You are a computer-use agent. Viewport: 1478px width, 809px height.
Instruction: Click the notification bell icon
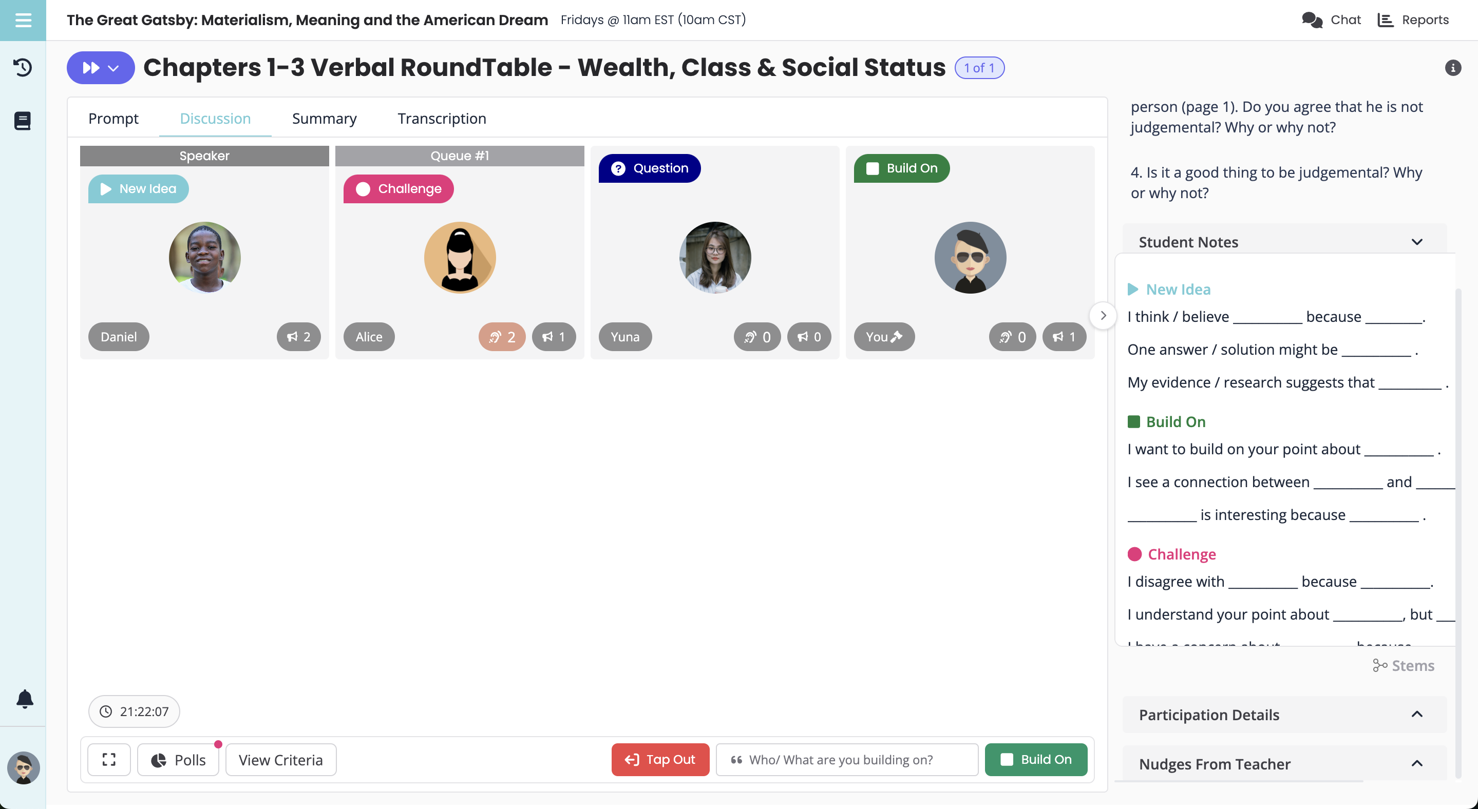(x=25, y=699)
